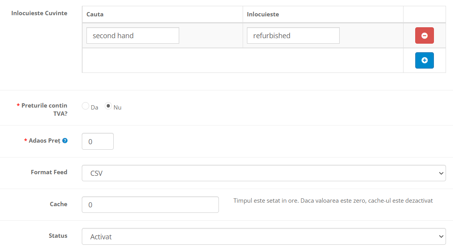Click the Cache label
Screen dimensions: 453x251
[58, 204]
